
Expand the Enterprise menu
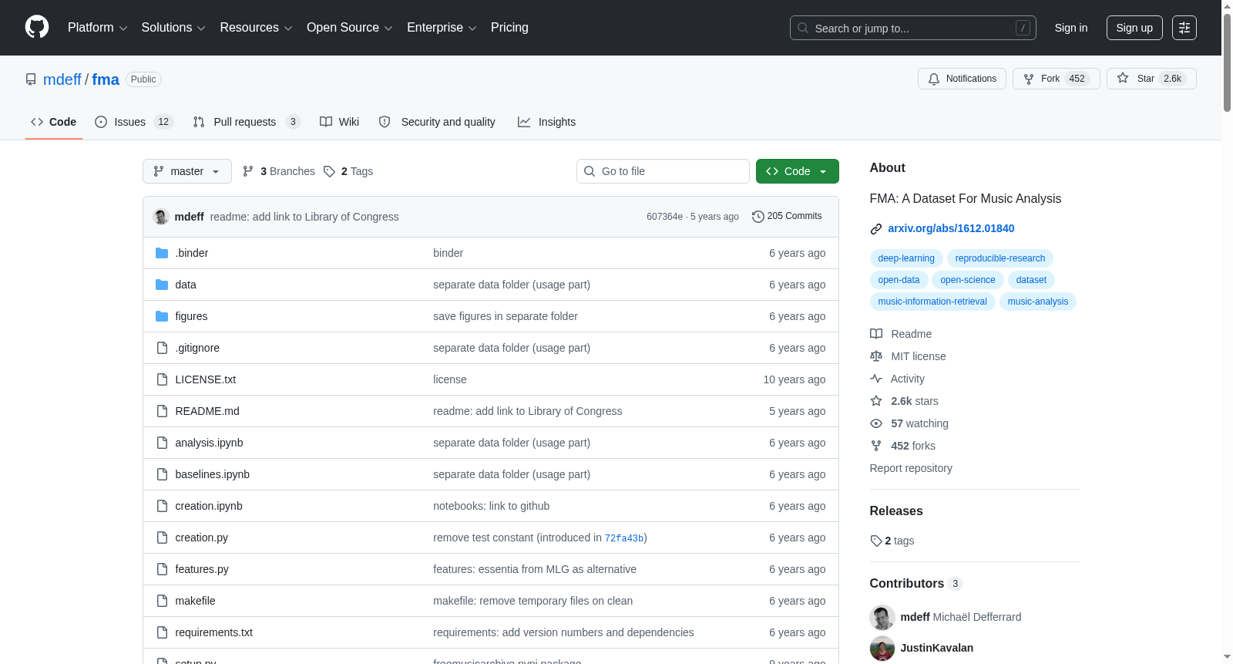click(x=442, y=28)
